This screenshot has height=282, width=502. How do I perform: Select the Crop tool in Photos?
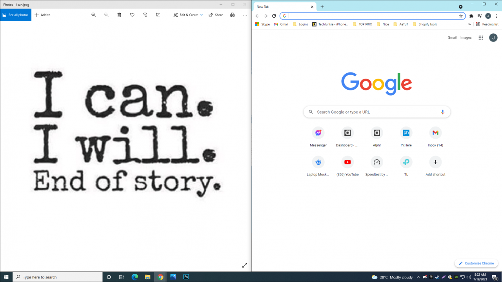[157, 15]
